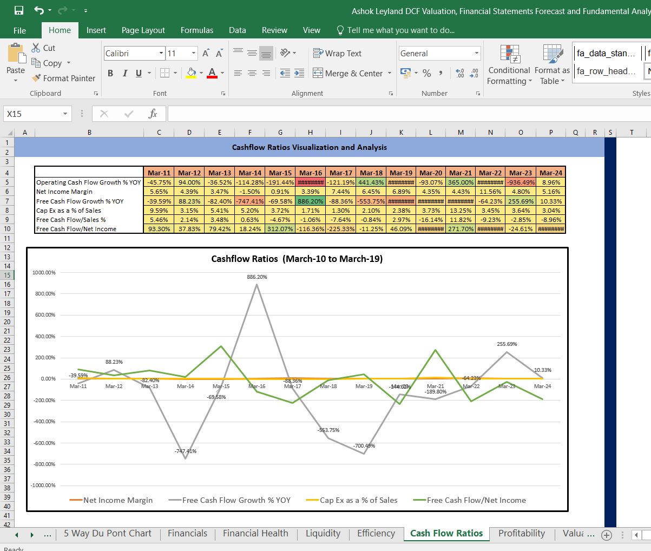Apply the fa_row_head cell style

pyautogui.click(x=606, y=71)
